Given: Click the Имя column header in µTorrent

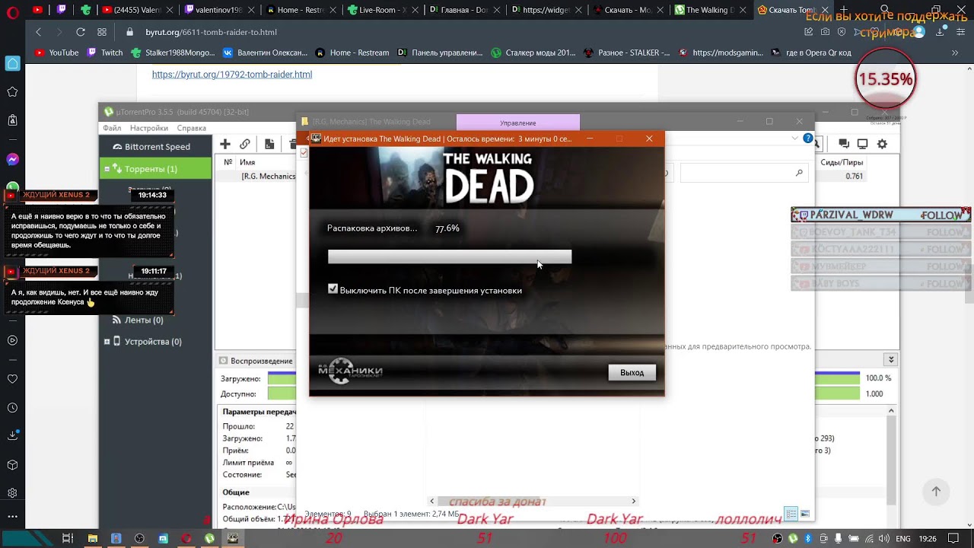Looking at the screenshot, I should [247, 162].
